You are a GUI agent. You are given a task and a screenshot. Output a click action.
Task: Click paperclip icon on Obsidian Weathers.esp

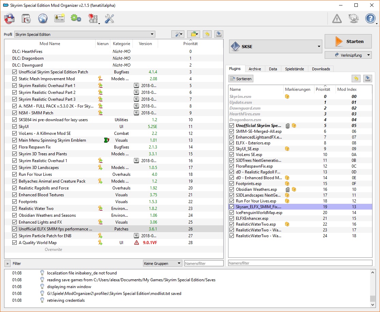tap(287, 189)
